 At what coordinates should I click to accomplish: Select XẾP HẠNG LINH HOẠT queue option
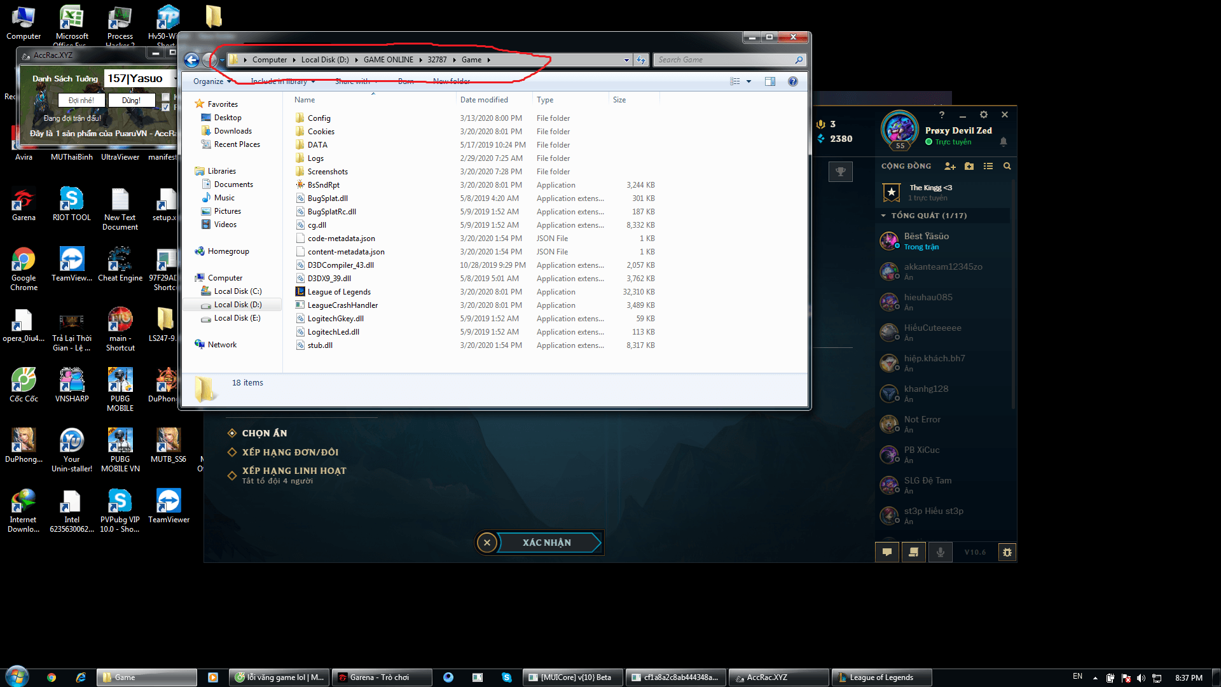coord(287,475)
